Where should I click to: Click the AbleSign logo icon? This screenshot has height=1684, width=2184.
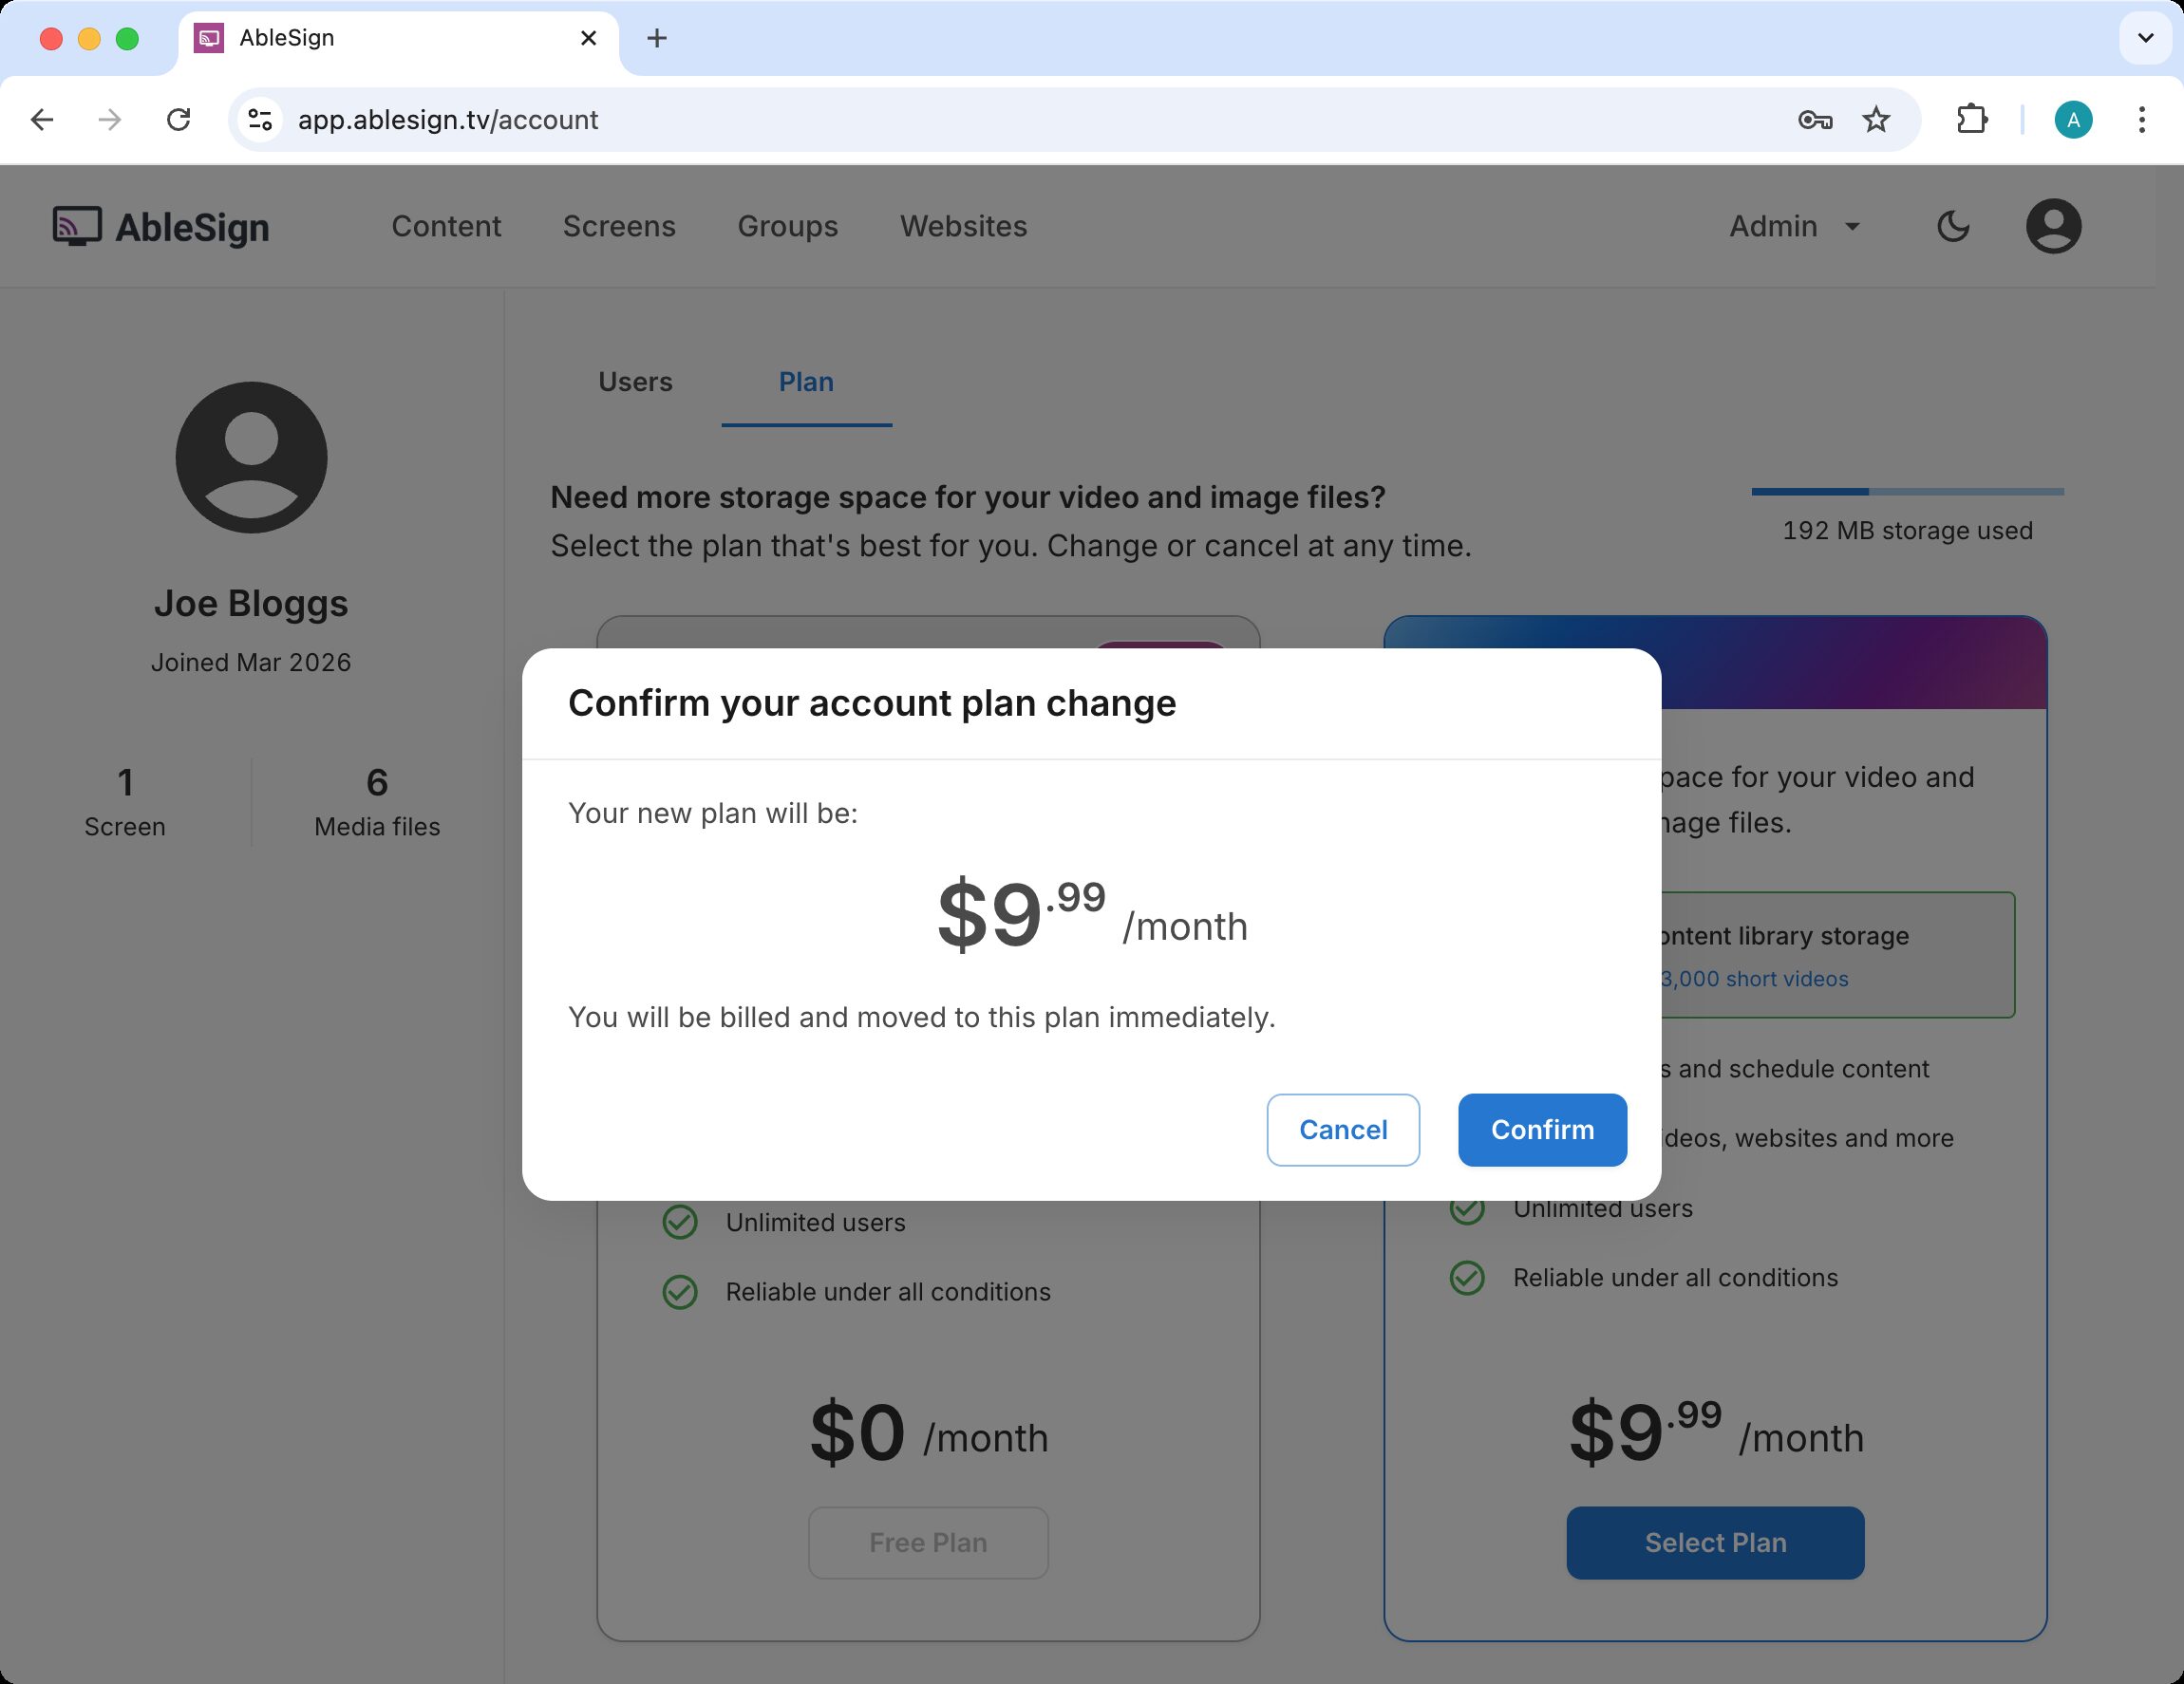click(77, 226)
